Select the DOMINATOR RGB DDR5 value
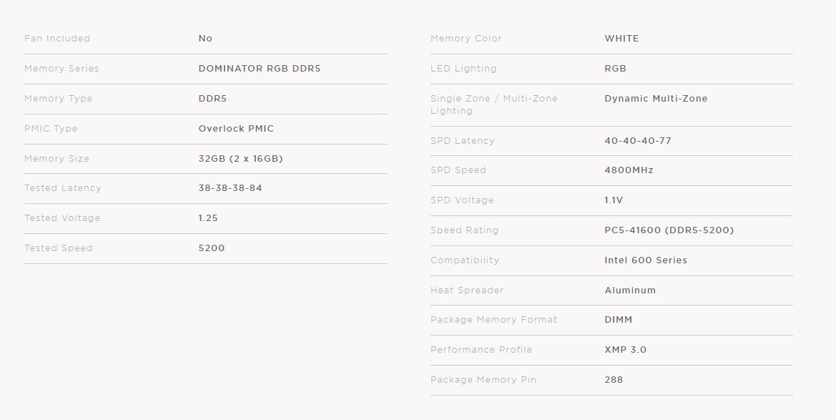This screenshot has height=420, width=836. (x=260, y=68)
